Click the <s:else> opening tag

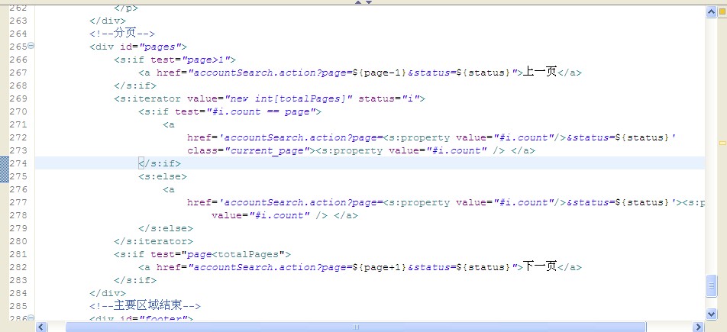(x=163, y=176)
